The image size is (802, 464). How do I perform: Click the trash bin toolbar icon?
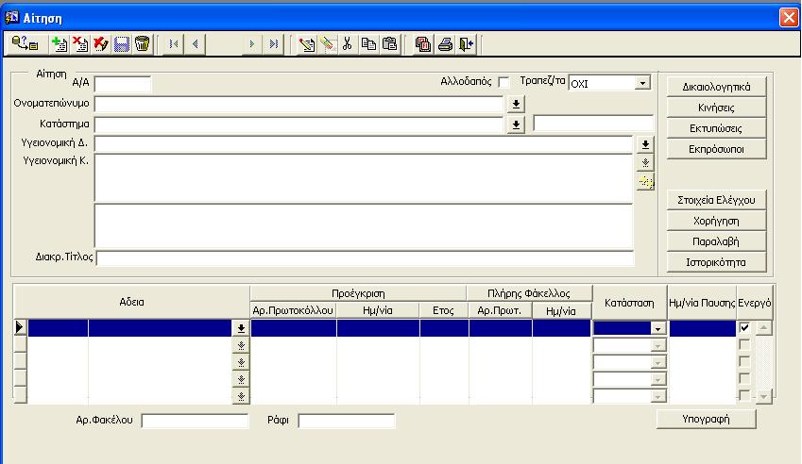coord(142,43)
